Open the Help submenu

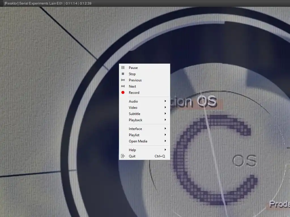coord(144,150)
